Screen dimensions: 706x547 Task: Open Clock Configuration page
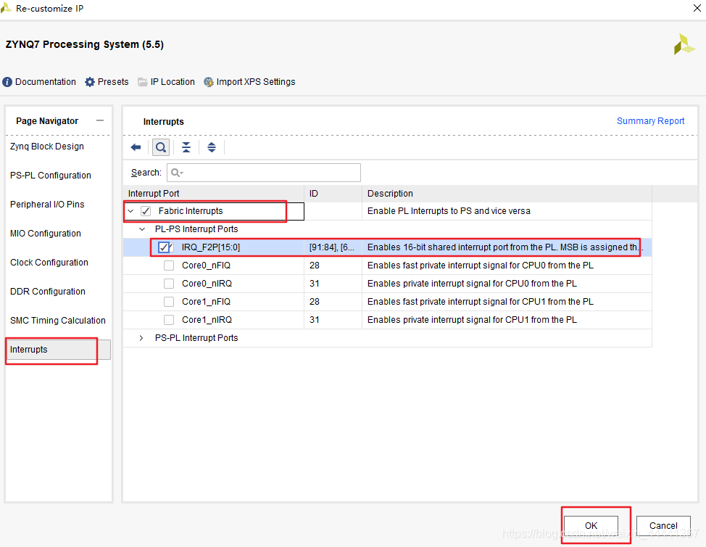coord(49,262)
